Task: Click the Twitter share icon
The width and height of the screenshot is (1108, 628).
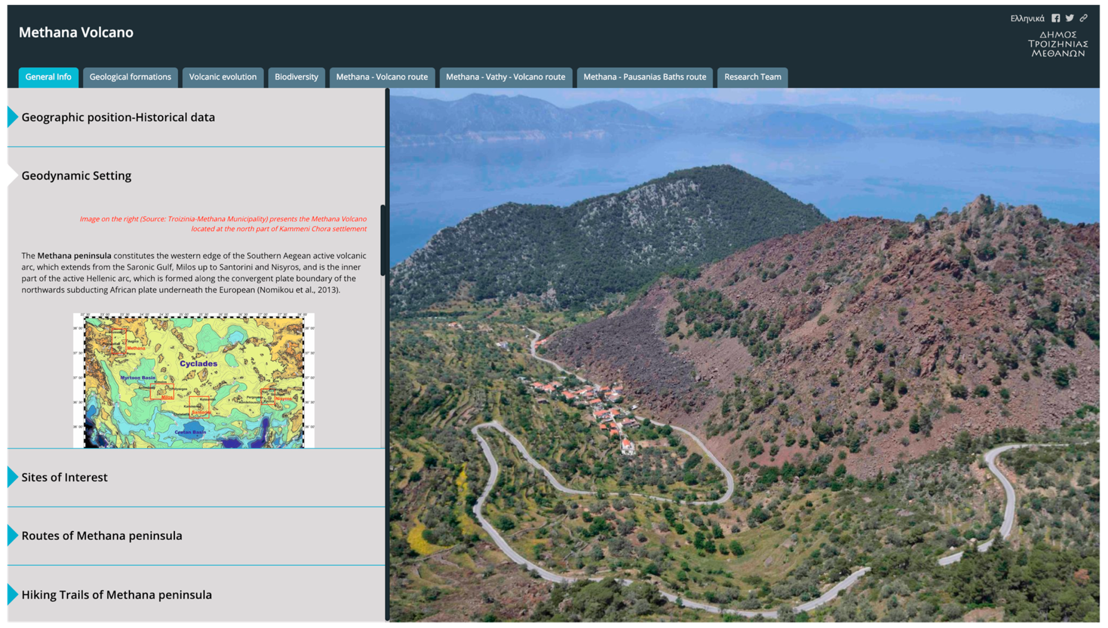Action: click(x=1069, y=18)
